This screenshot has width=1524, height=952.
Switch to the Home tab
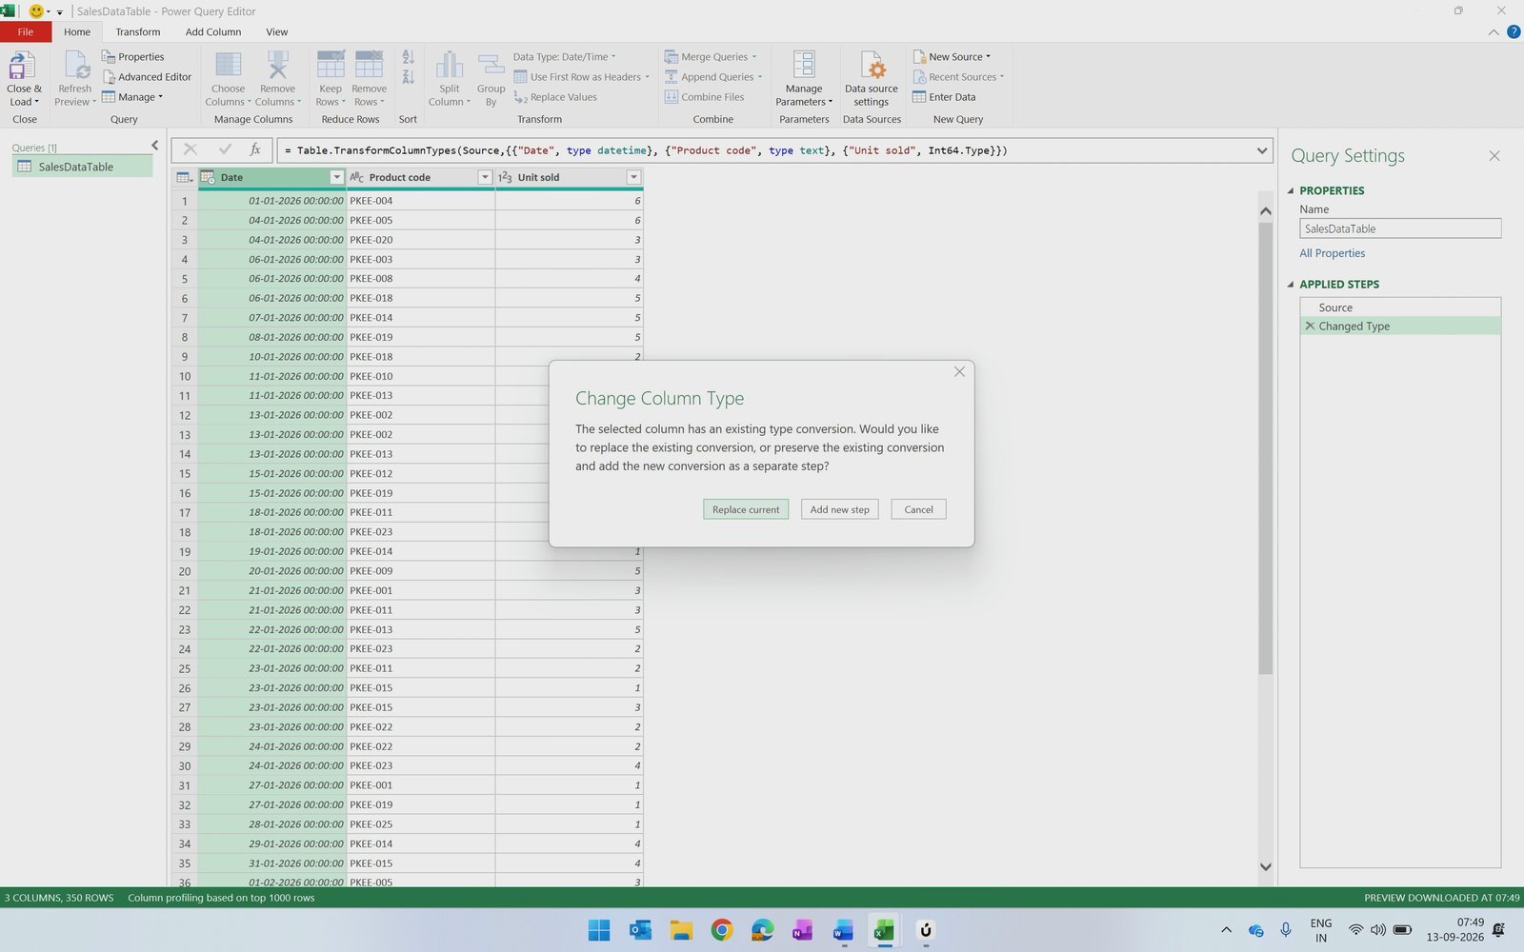(77, 31)
